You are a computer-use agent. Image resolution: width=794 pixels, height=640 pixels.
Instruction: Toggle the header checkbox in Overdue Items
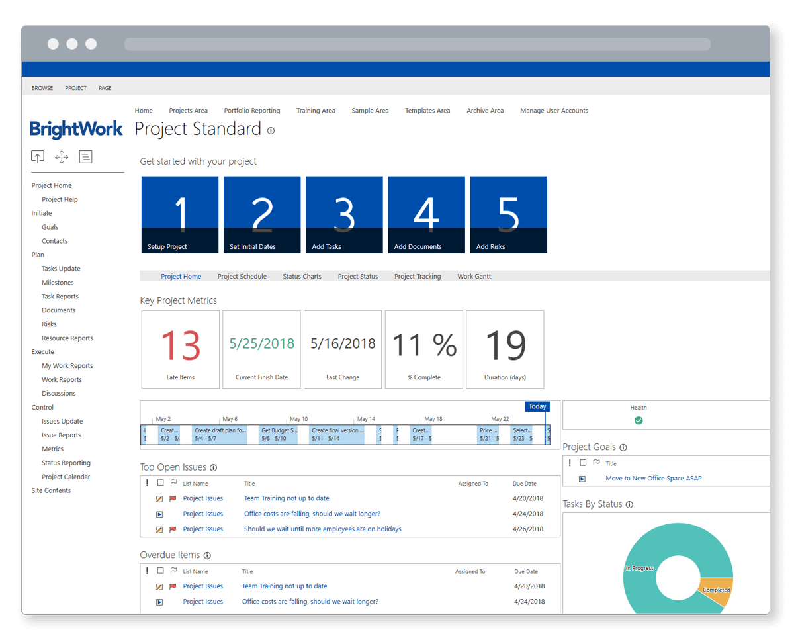click(x=160, y=571)
